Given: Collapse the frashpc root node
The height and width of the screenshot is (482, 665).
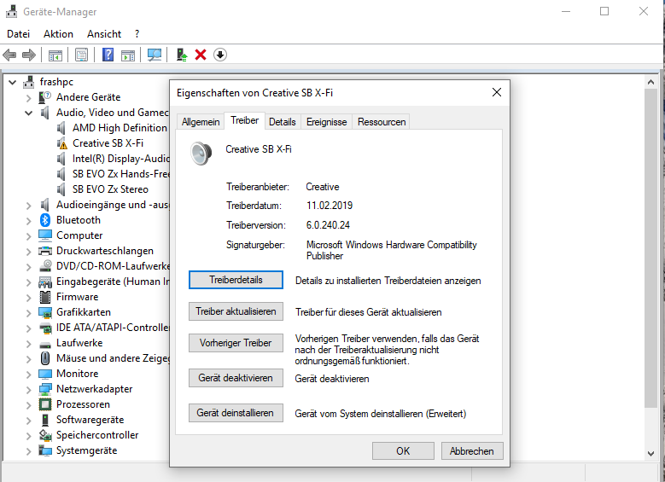Looking at the screenshot, I should click(x=12, y=82).
